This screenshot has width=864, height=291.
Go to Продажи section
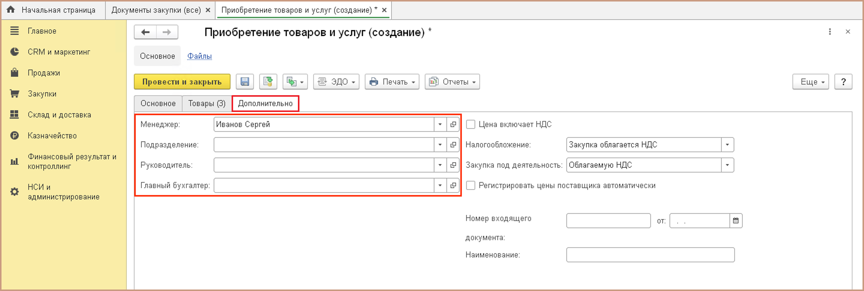click(43, 73)
